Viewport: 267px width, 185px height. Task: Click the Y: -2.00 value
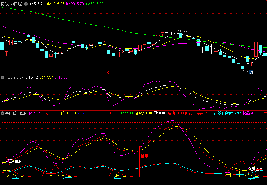pyautogui.click(x=83, y=113)
